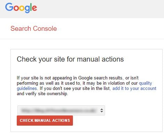
Task: Click the CHECK MANUAL ACTIONS button
Action: coord(45,120)
